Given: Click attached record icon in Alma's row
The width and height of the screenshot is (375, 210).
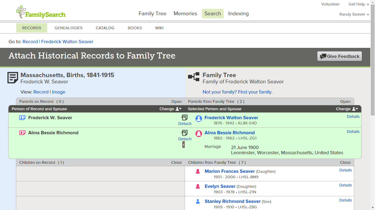Looking at the screenshot, I should tap(185, 133).
